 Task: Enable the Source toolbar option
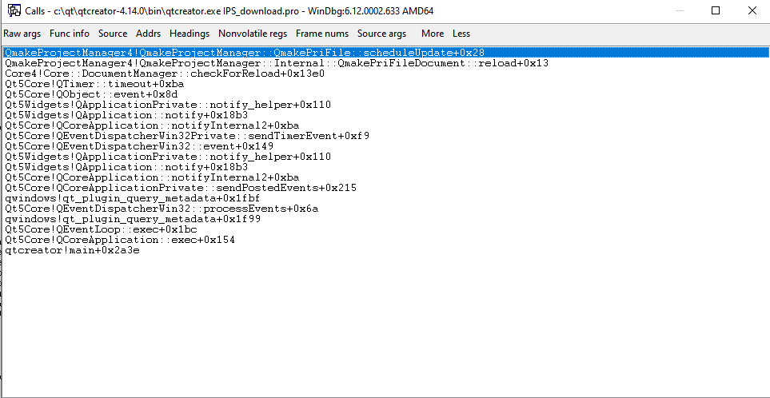tap(113, 34)
